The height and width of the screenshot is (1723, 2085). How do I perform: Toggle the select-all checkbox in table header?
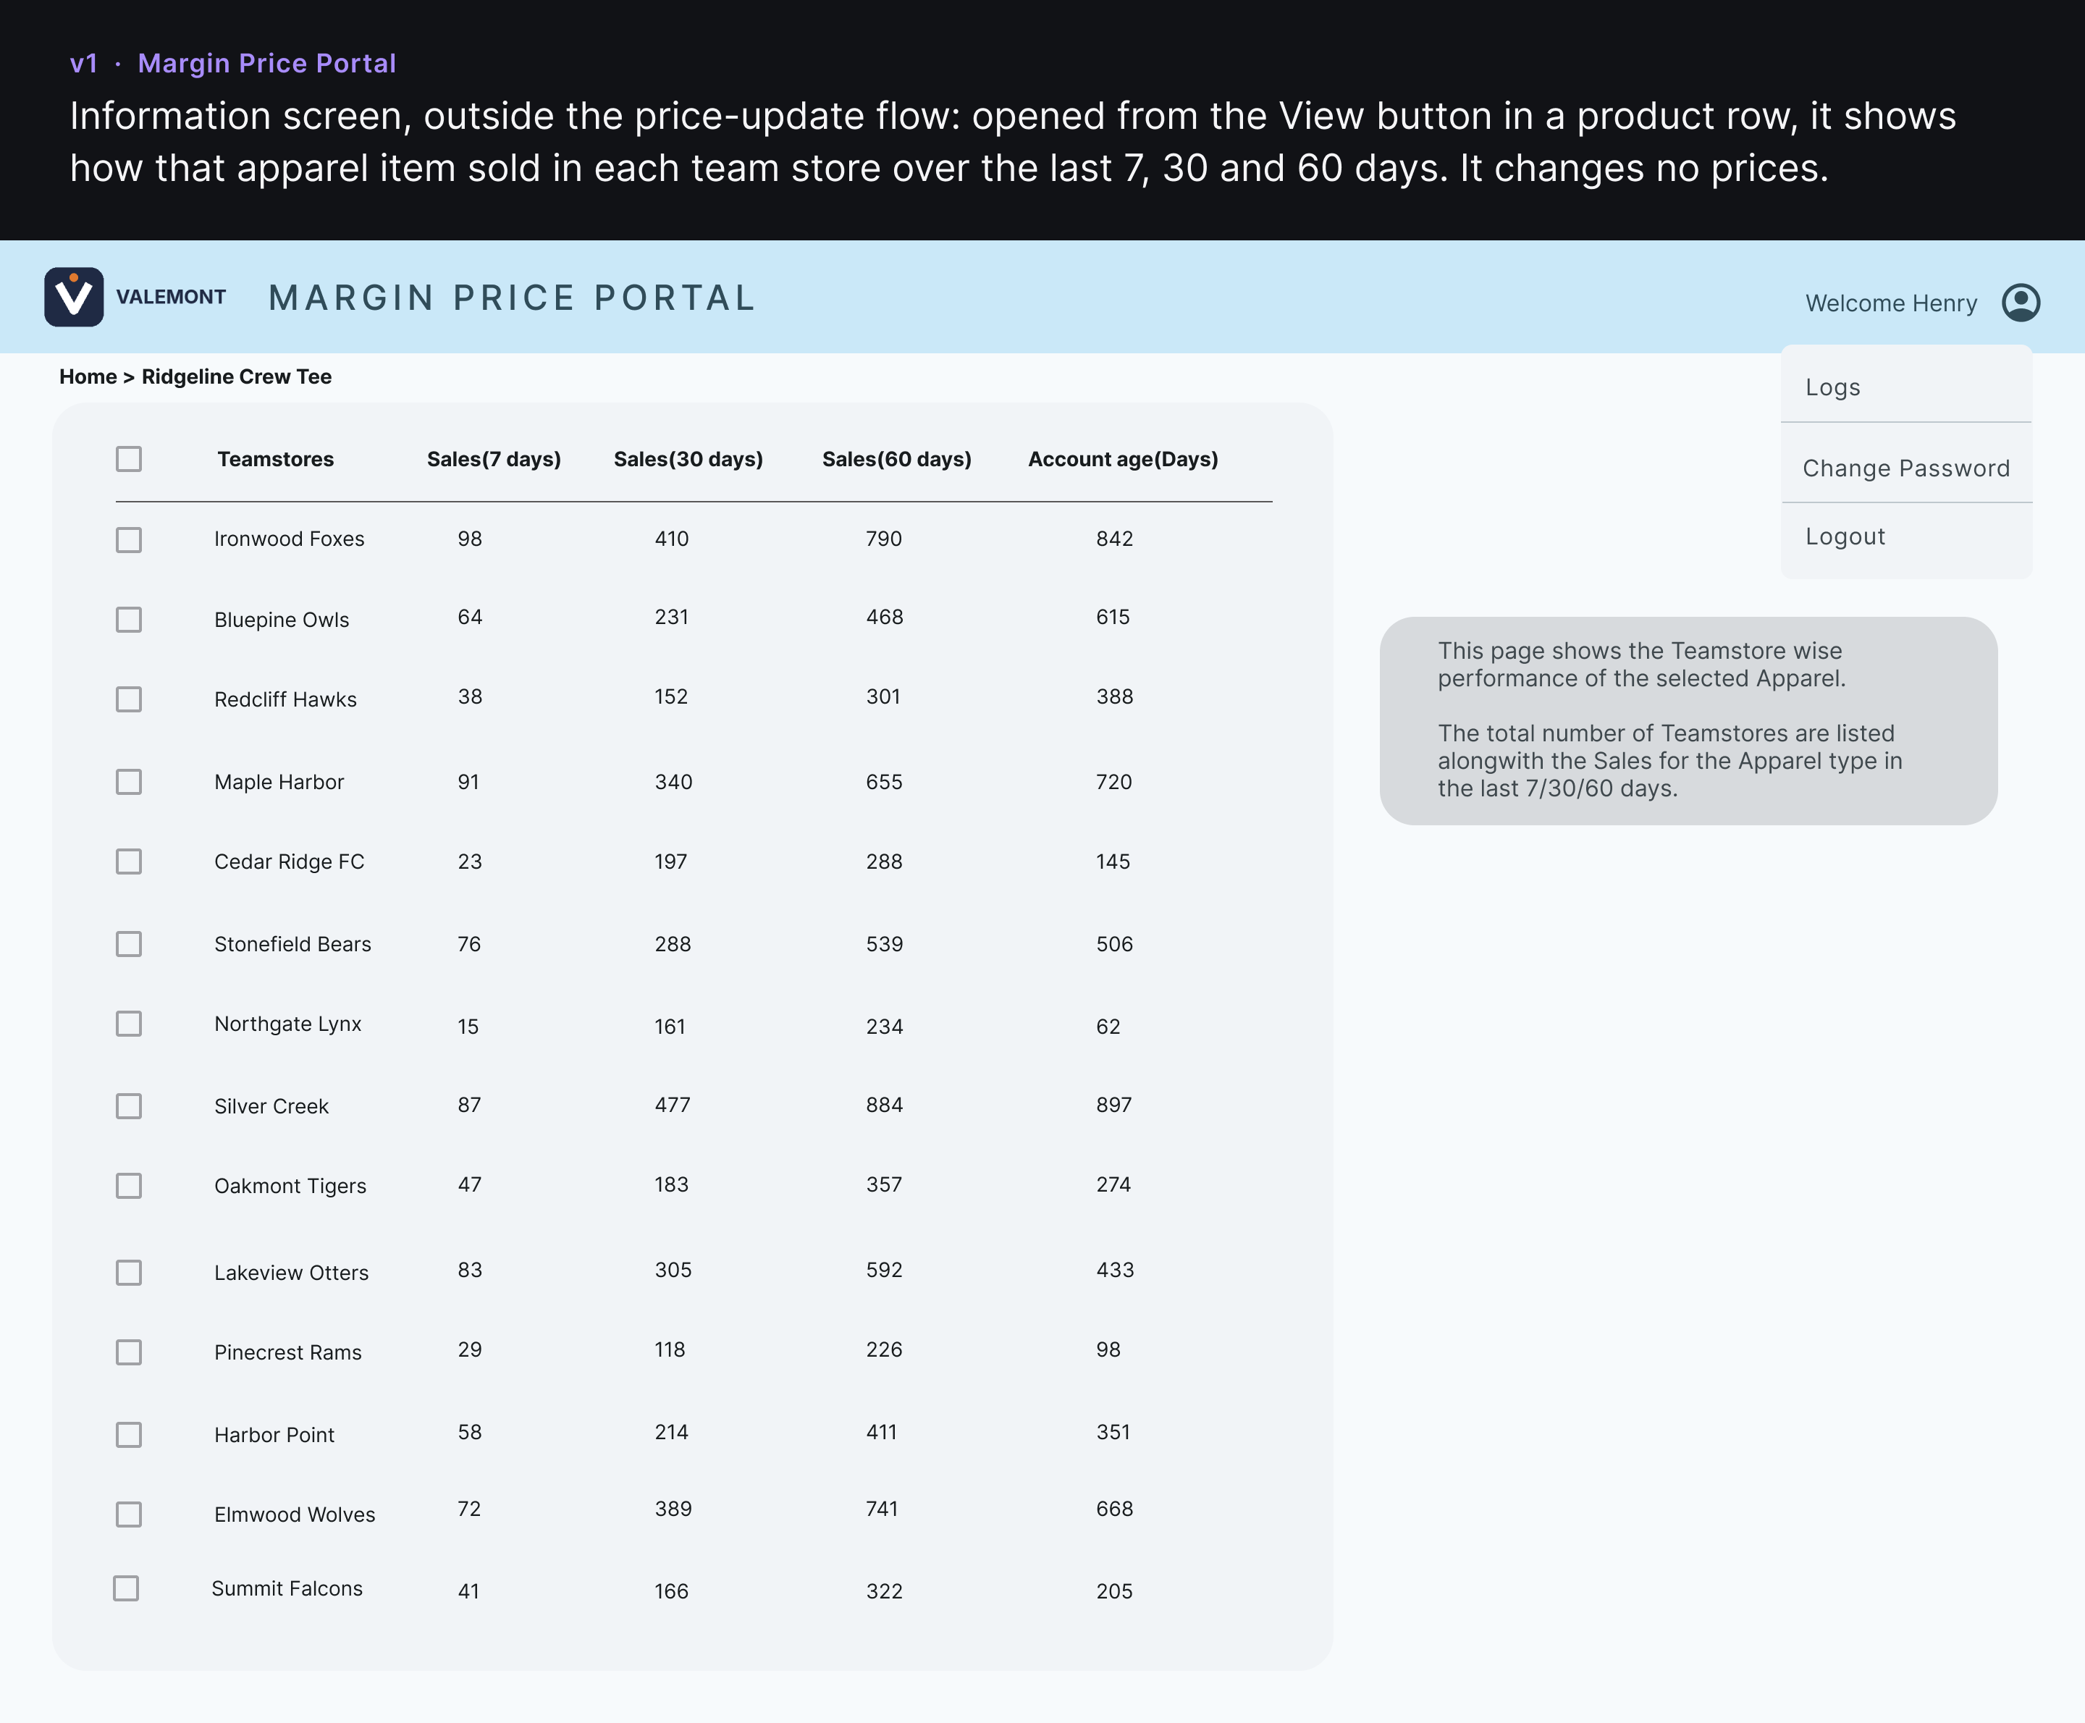pos(129,458)
